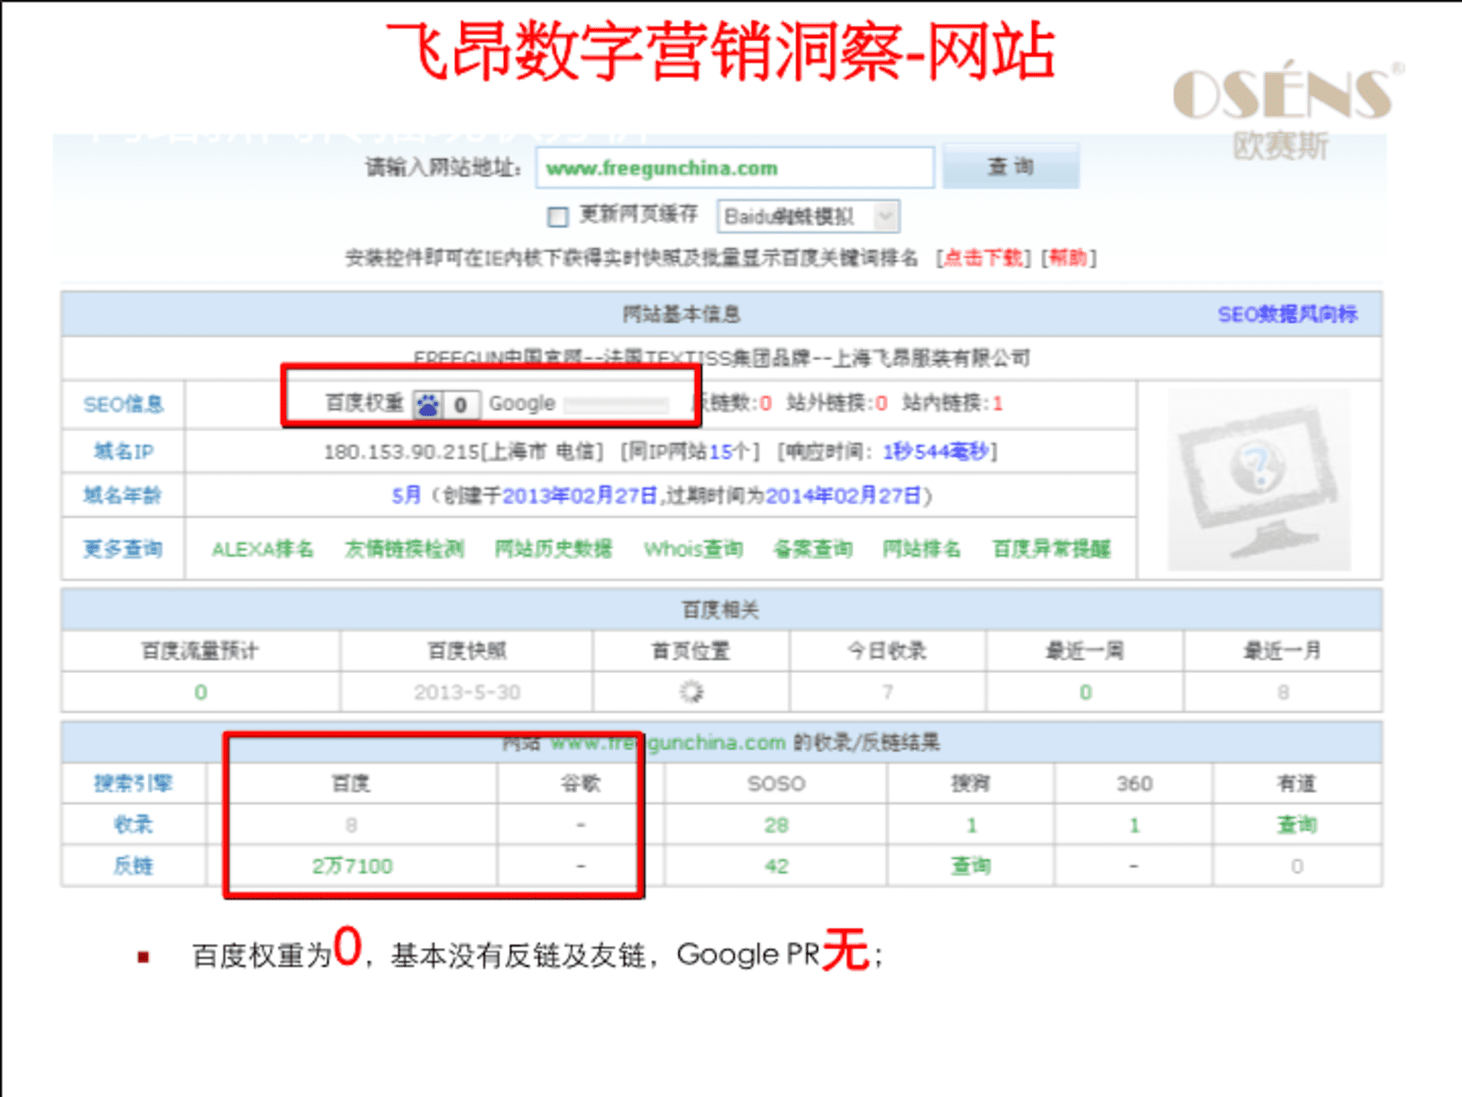
Task: Open the 备案查询 link
Action: pos(812,548)
